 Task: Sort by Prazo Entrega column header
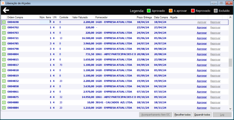point(145,17)
